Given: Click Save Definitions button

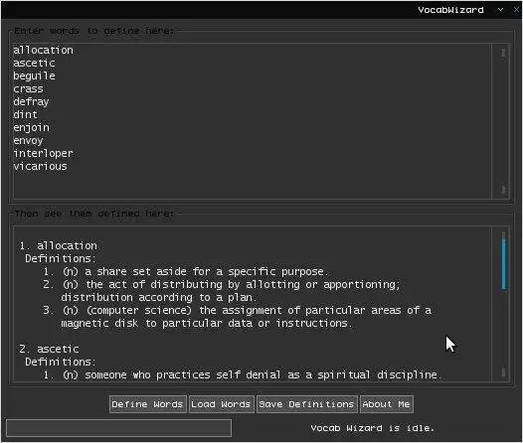Looking at the screenshot, I should pyautogui.click(x=306, y=404).
